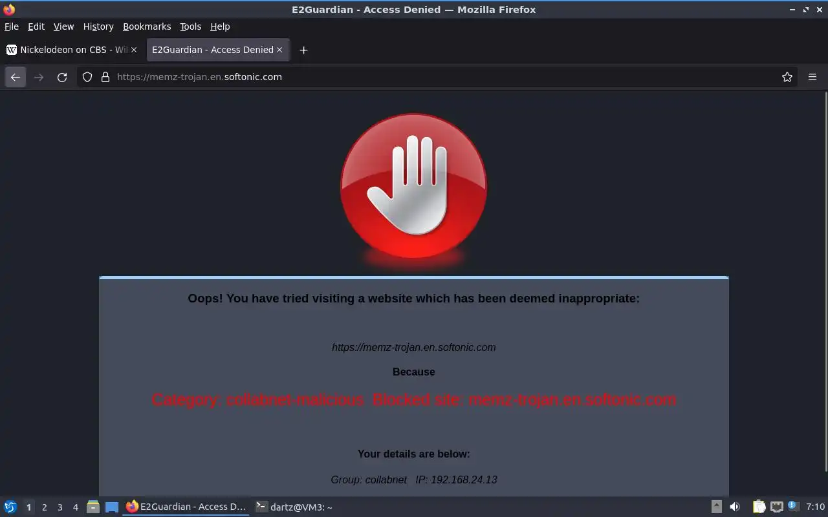The height and width of the screenshot is (517, 828).
Task: Open the system start menu icon
Action: 10,507
